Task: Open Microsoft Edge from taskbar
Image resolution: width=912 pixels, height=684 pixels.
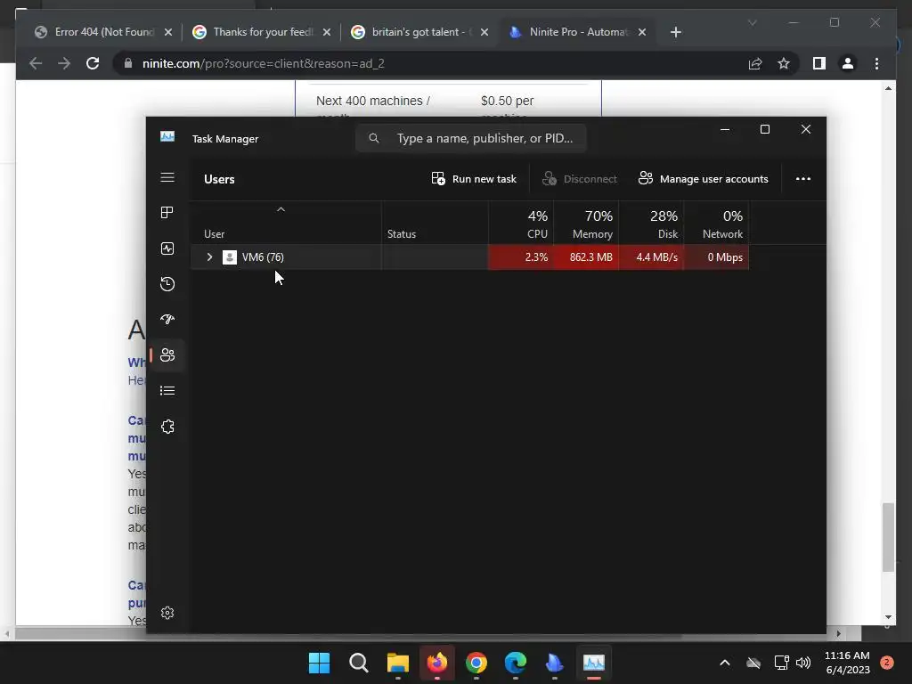Action: tap(516, 663)
